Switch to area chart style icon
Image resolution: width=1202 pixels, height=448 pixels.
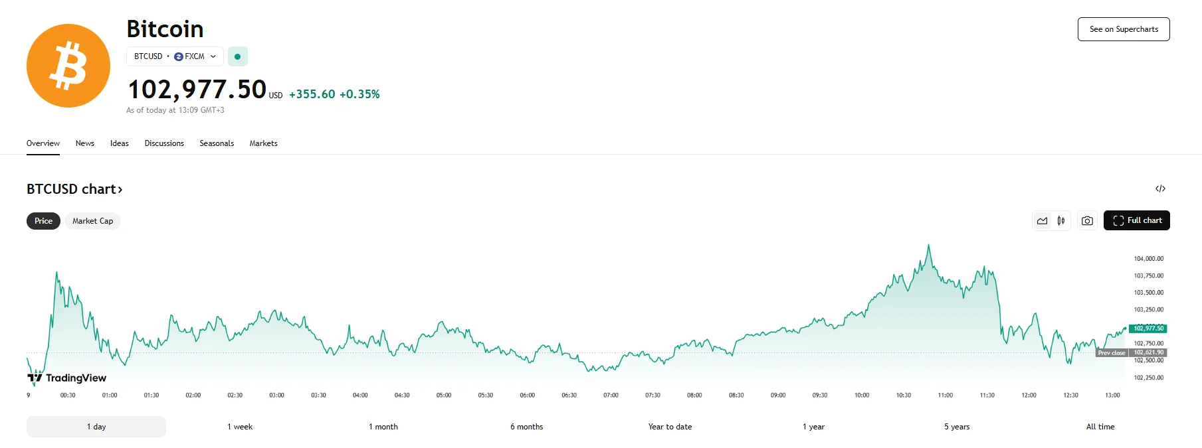point(1042,221)
